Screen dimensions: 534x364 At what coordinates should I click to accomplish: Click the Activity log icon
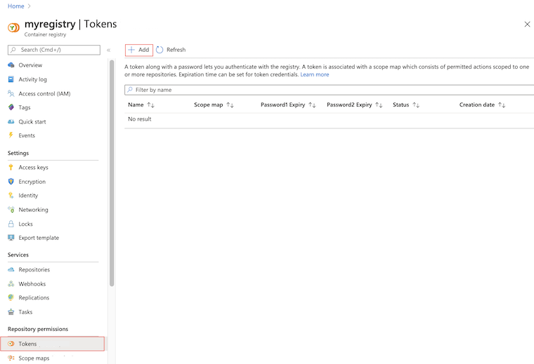[11, 79]
